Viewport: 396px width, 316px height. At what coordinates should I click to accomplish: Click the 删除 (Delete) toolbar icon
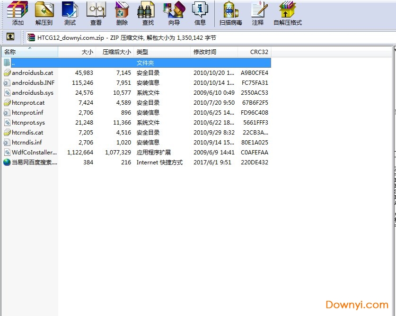122,13
